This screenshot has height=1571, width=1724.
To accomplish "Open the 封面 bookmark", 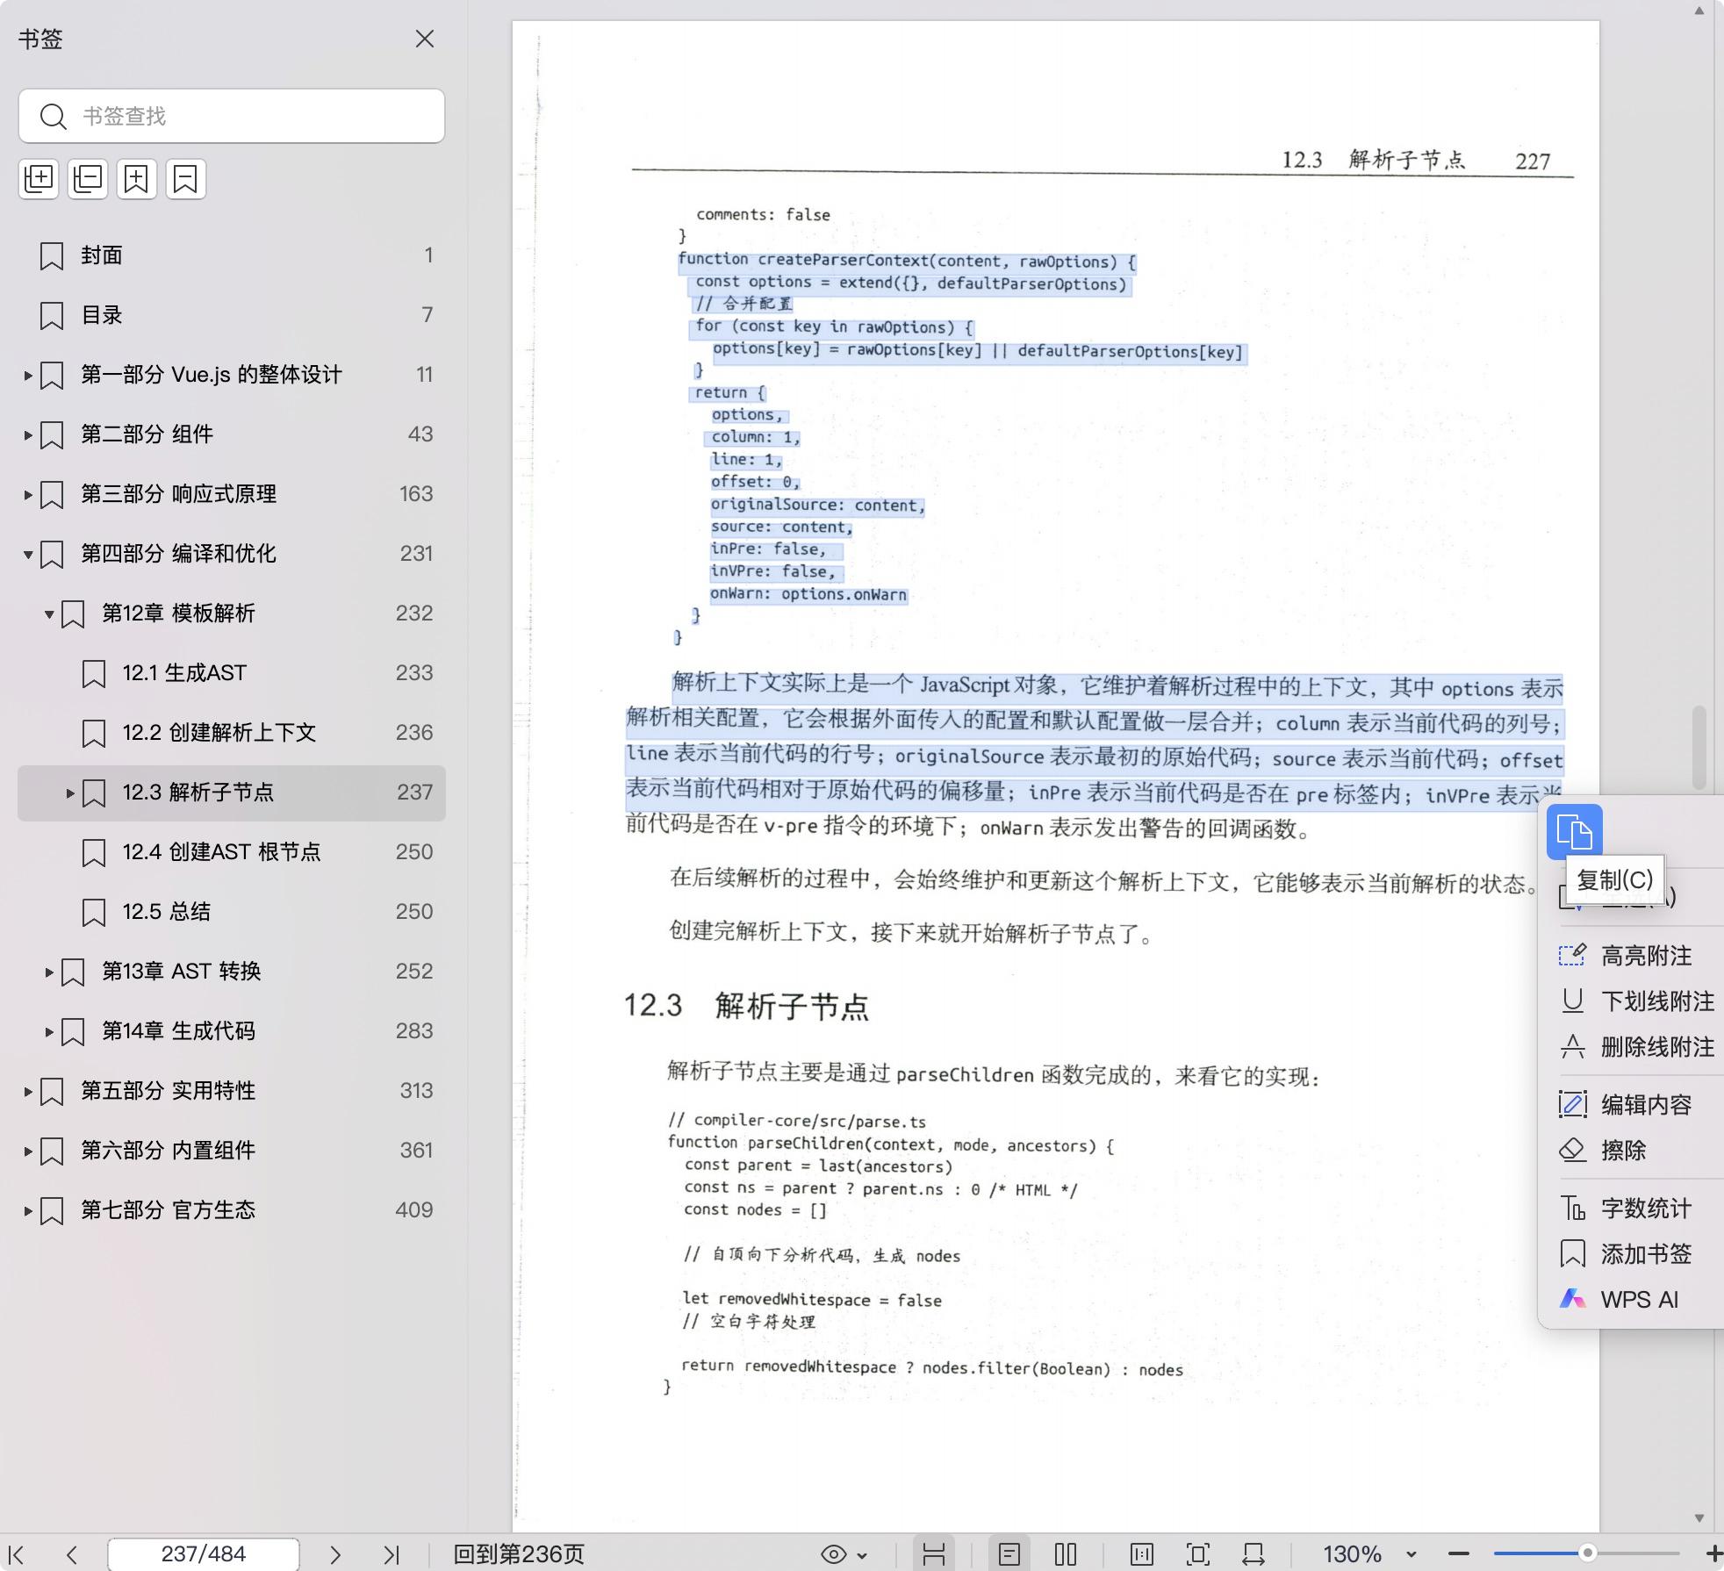I will 232,255.
